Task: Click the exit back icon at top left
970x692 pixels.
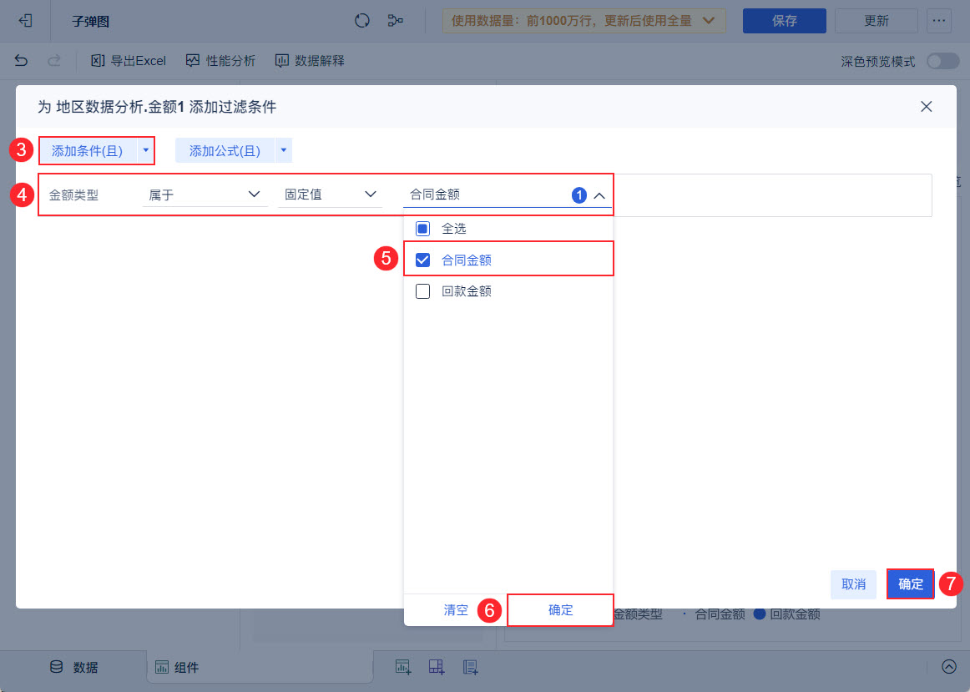Action: [25, 20]
